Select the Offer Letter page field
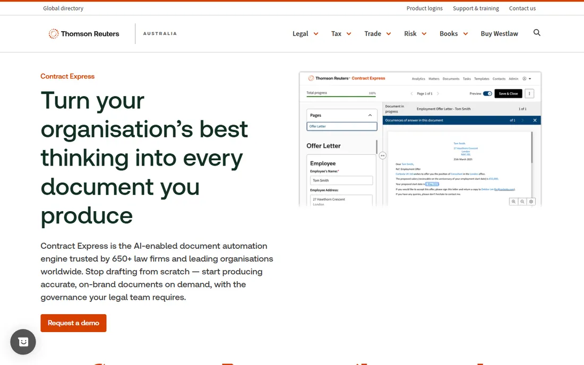584x365 pixels. 342,126
